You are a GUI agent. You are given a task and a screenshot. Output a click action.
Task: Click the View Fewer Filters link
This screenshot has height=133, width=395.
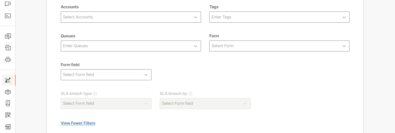[78, 123]
